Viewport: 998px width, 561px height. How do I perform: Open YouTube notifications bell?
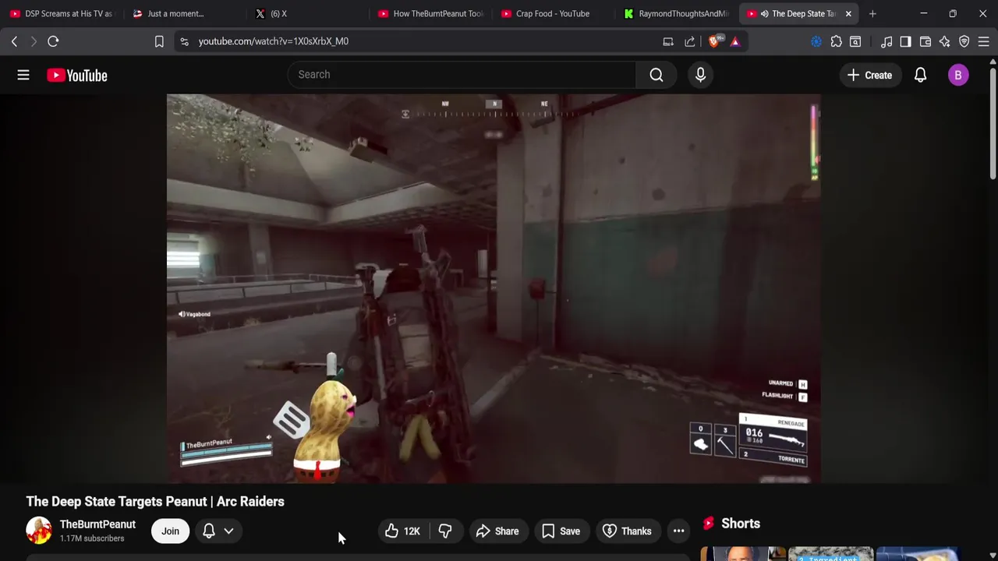[920, 75]
